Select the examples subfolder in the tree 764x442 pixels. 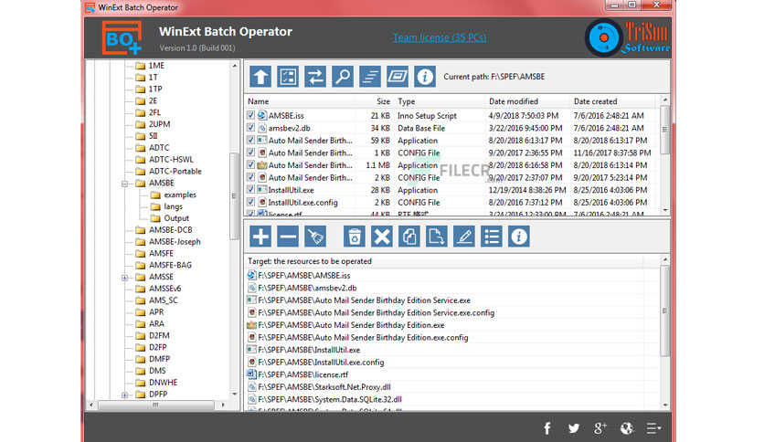180,195
